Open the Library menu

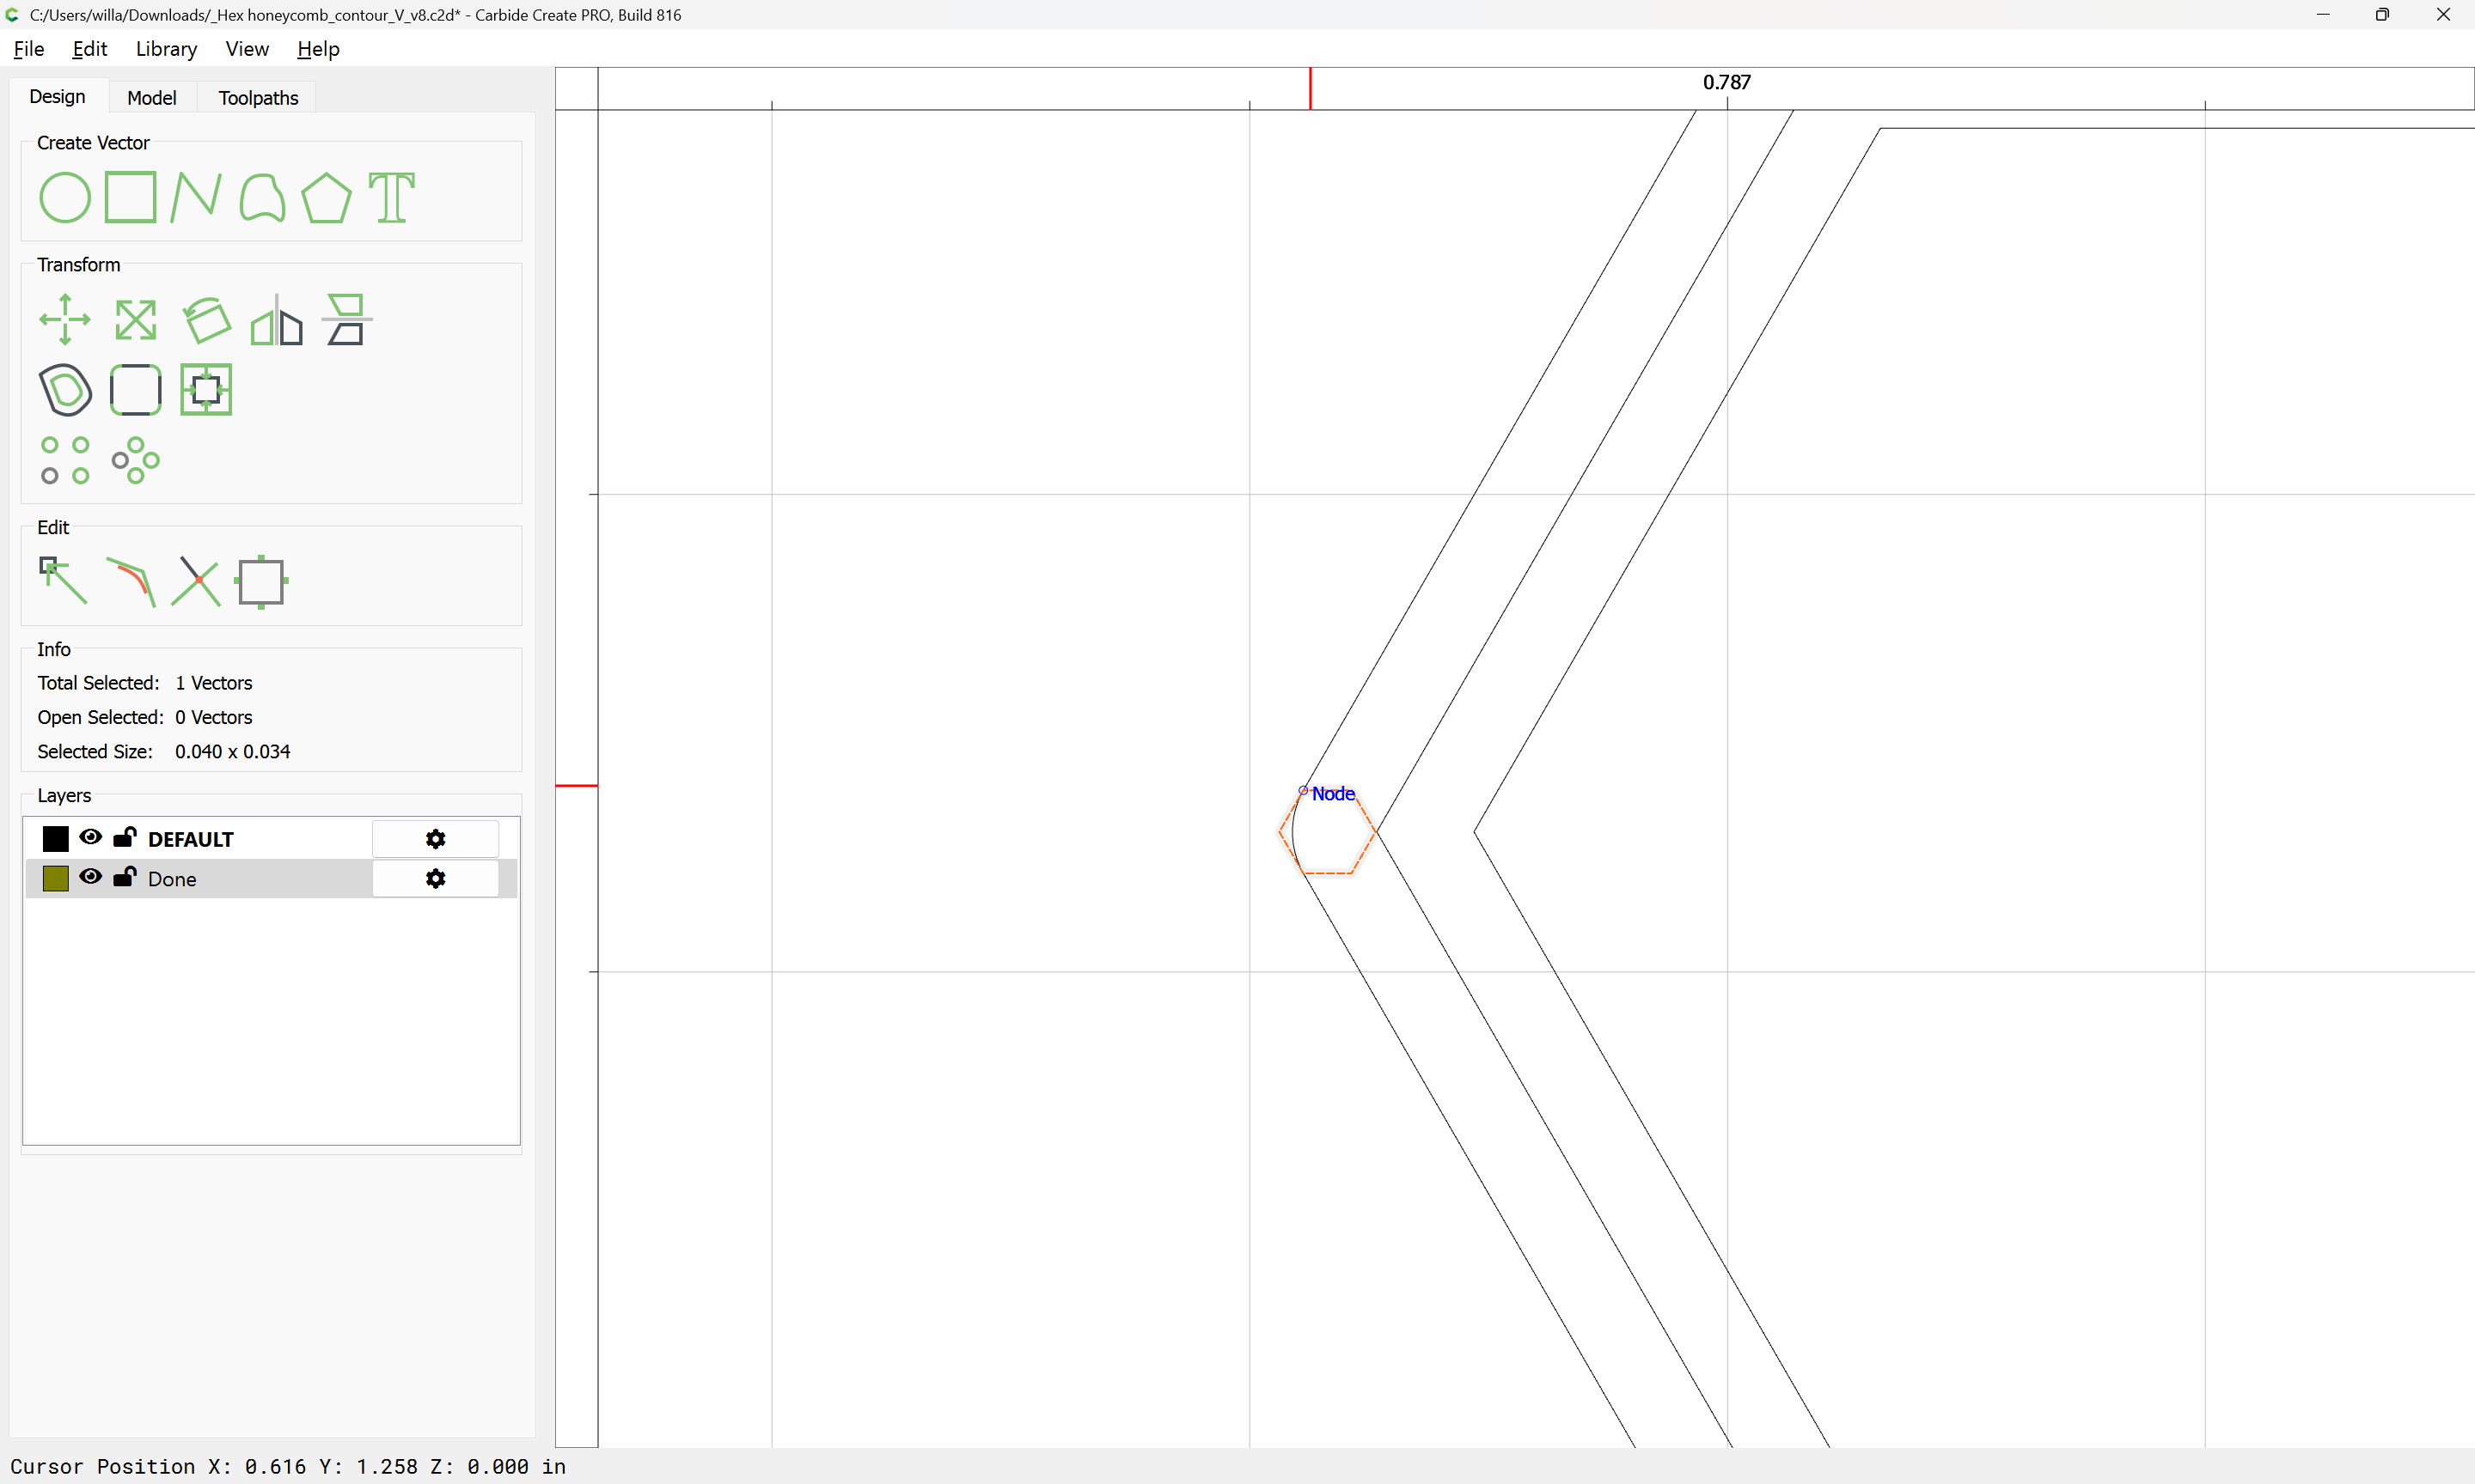click(166, 49)
